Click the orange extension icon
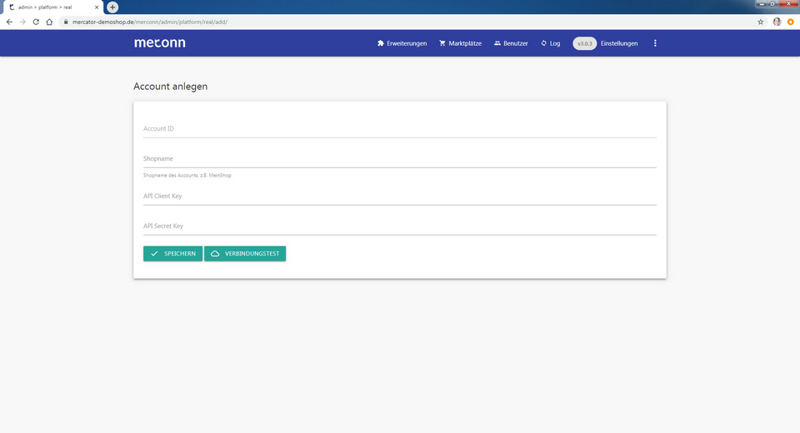The height and width of the screenshot is (433, 800). point(790,22)
